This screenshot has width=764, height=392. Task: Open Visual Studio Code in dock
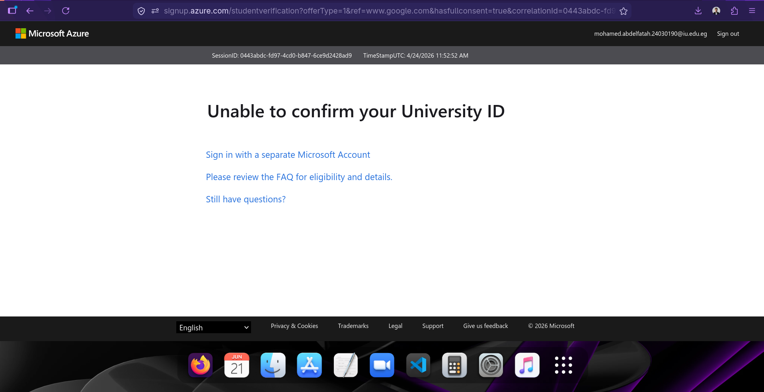coord(418,365)
